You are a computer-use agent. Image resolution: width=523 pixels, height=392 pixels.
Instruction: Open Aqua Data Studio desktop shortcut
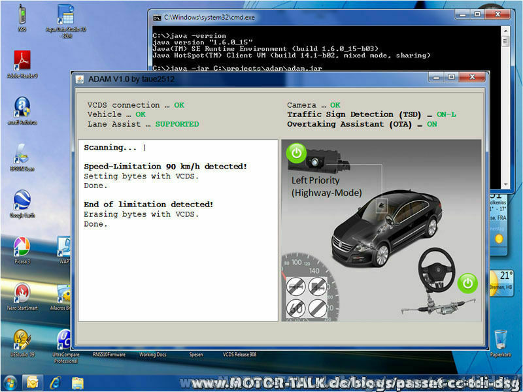(66, 21)
